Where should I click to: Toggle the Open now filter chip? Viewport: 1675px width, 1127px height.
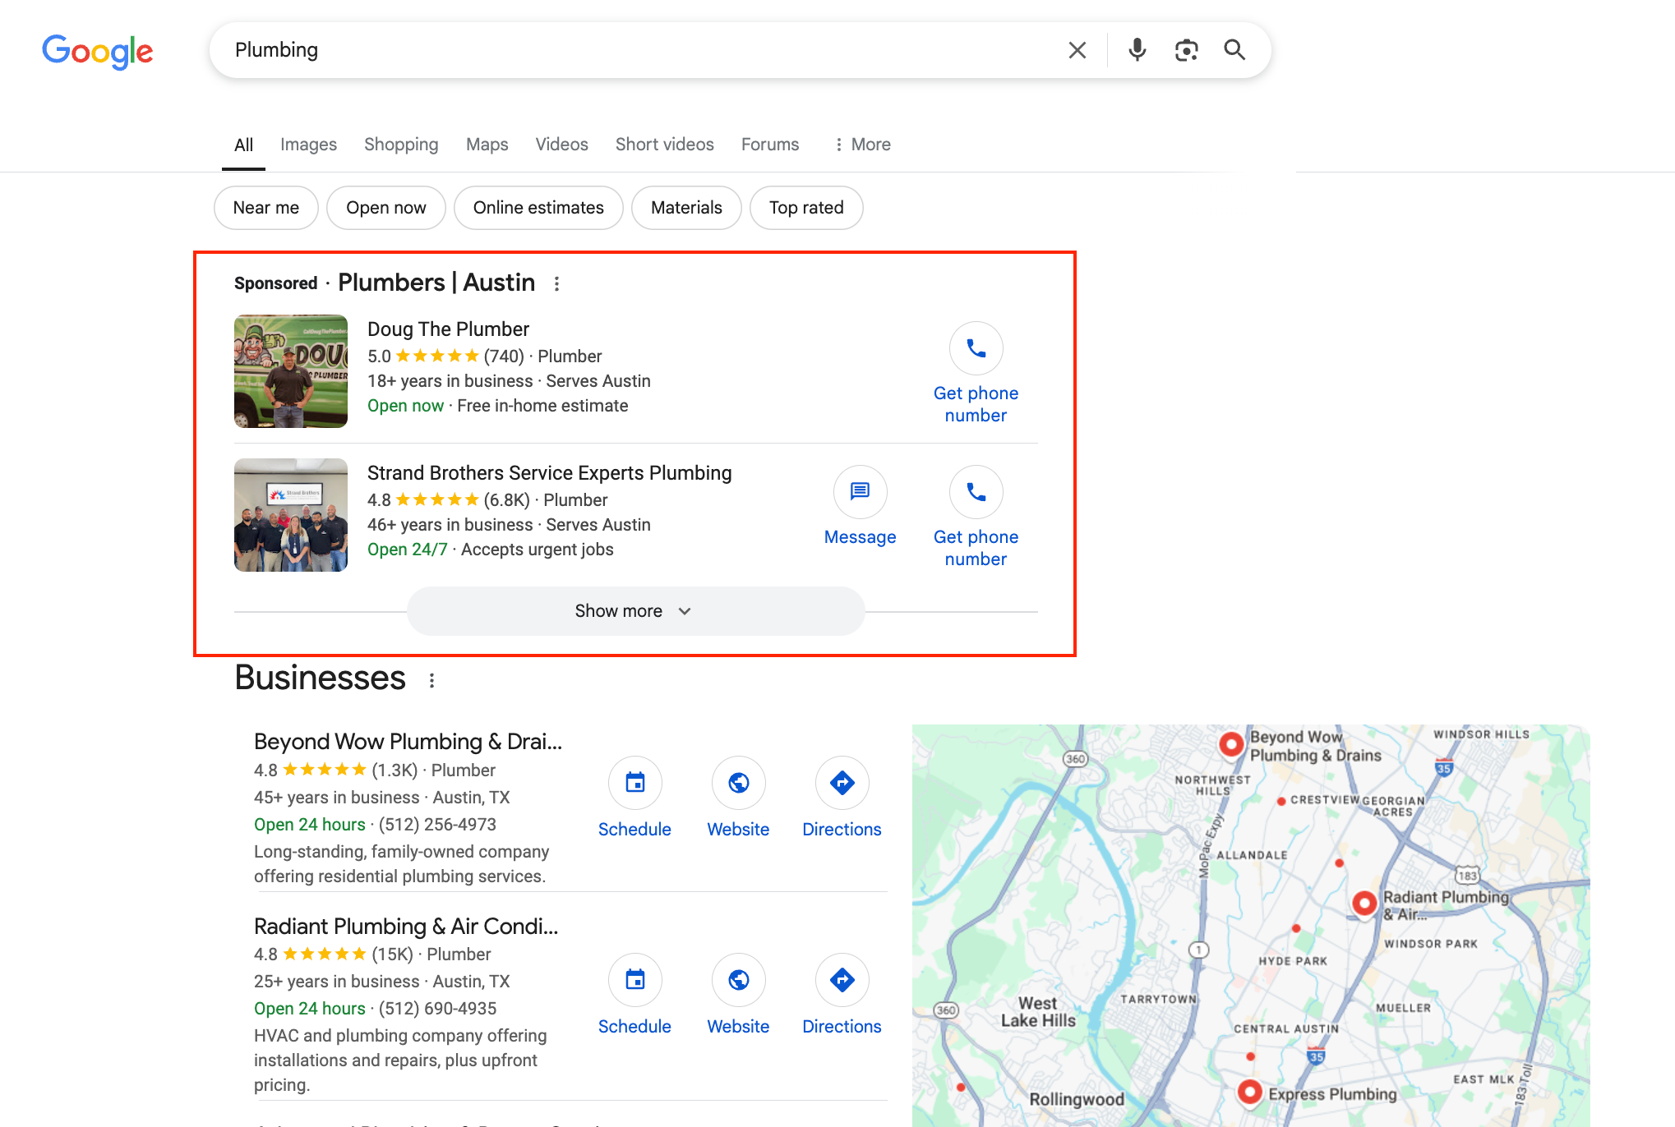coord(385,208)
